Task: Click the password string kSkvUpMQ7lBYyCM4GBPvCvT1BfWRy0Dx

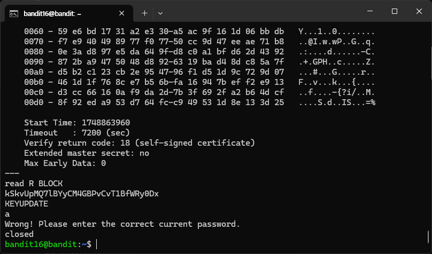Action: pyautogui.click(x=82, y=194)
